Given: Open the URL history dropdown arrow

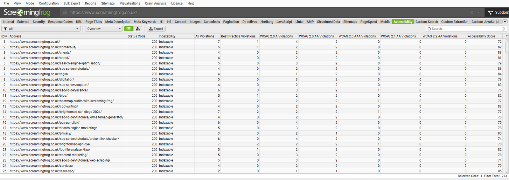Looking at the screenshot, I should (x=479, y=12).
